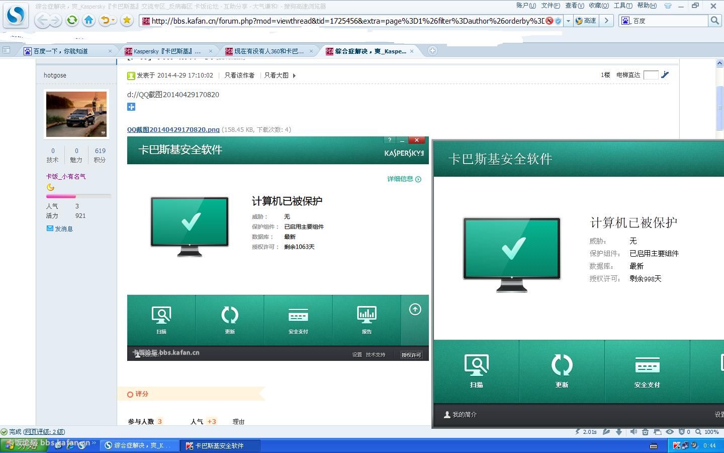The image size is (724, 453).
Task: Click the magnifier search button in toolbar
Action: (714, 21)
